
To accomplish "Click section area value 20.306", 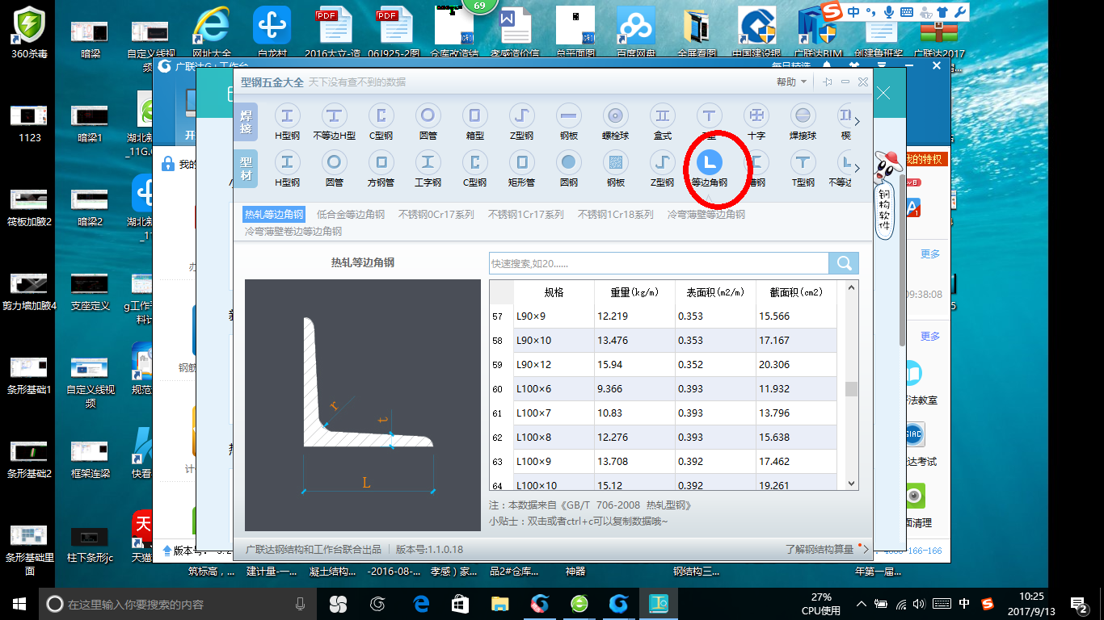I will (x=796, y=364).
